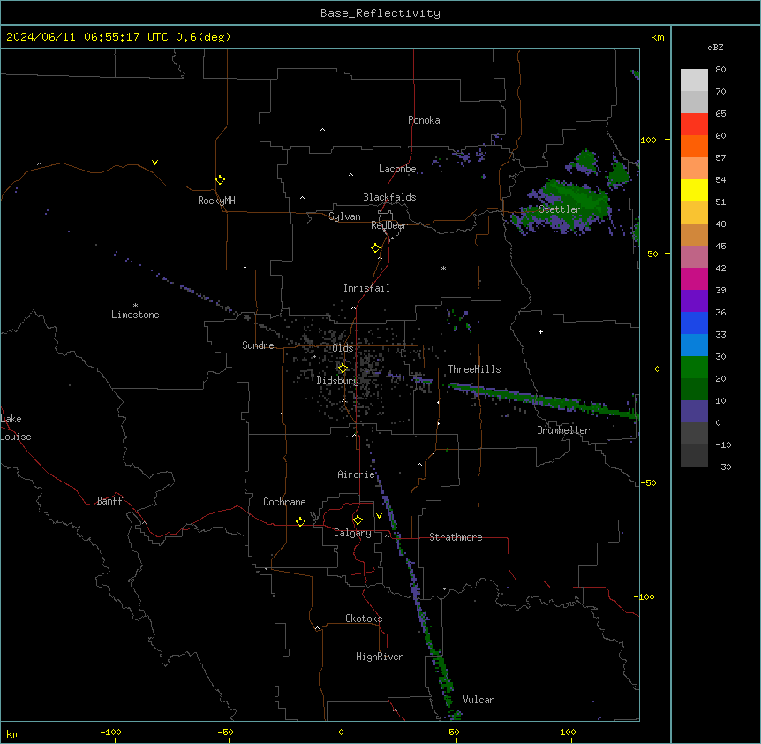761x744 pixels.
Task: Click the Vulcan town label
Action: (479, 700)
